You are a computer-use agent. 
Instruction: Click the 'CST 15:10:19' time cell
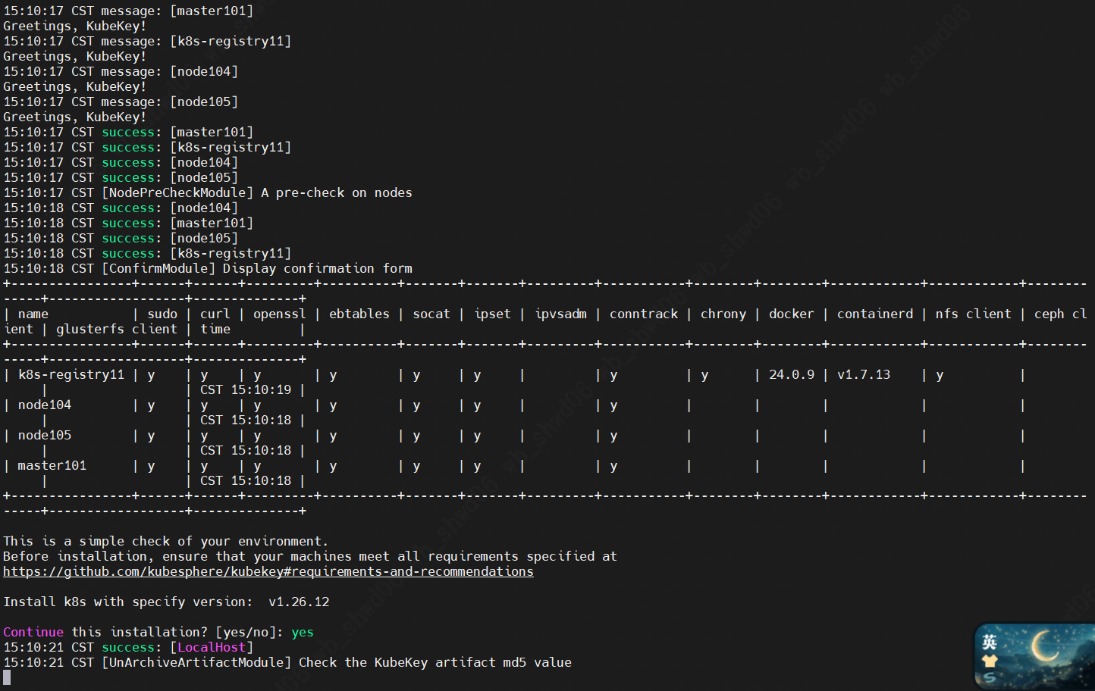[x=246, y=389]
